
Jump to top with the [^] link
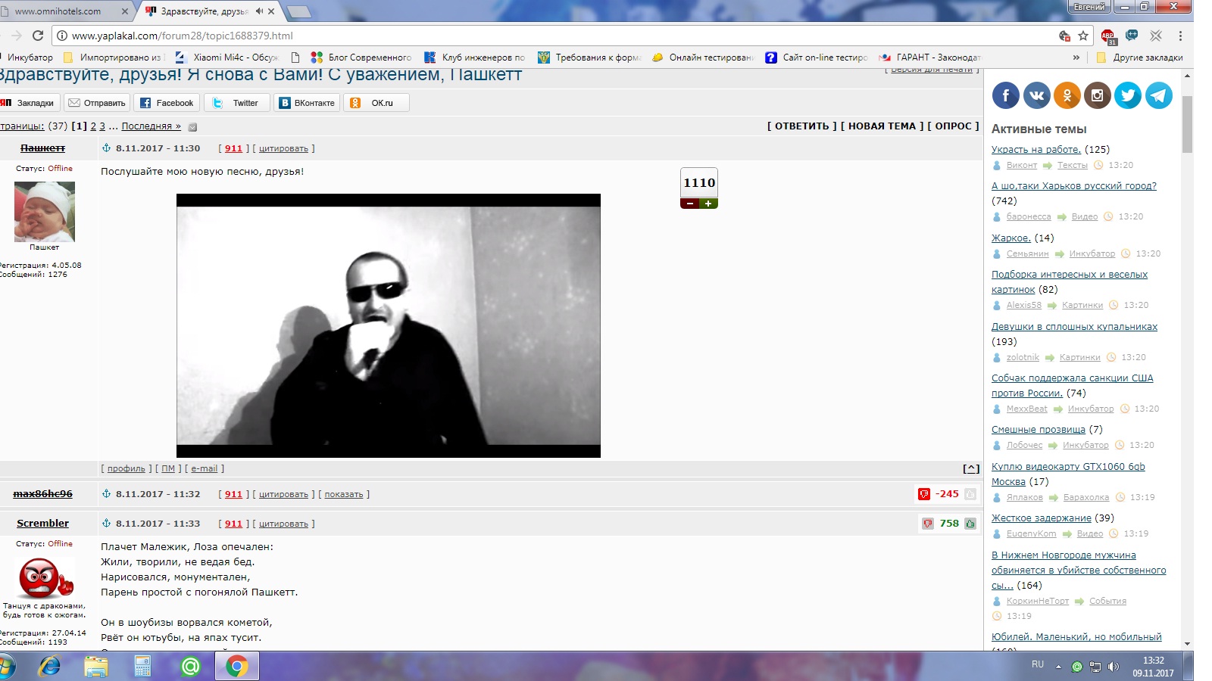point(971,469)
